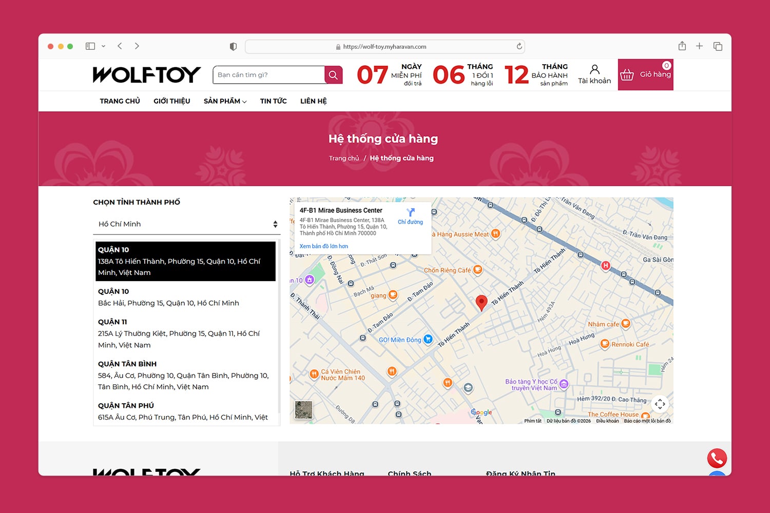The width and height of the screenshot is (770, 513).
Task: Click the red map location pin
Action: [481, 303]
